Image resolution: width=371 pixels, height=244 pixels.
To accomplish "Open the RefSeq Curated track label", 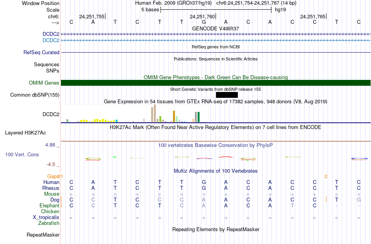I will (41, 53).
